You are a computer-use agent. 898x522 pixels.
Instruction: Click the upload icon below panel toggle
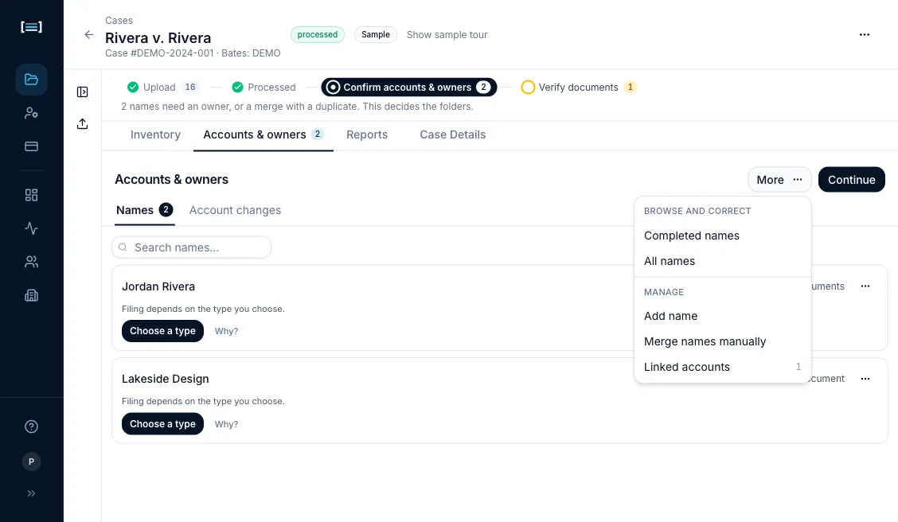pyautogui.click(x=83, y=123)
